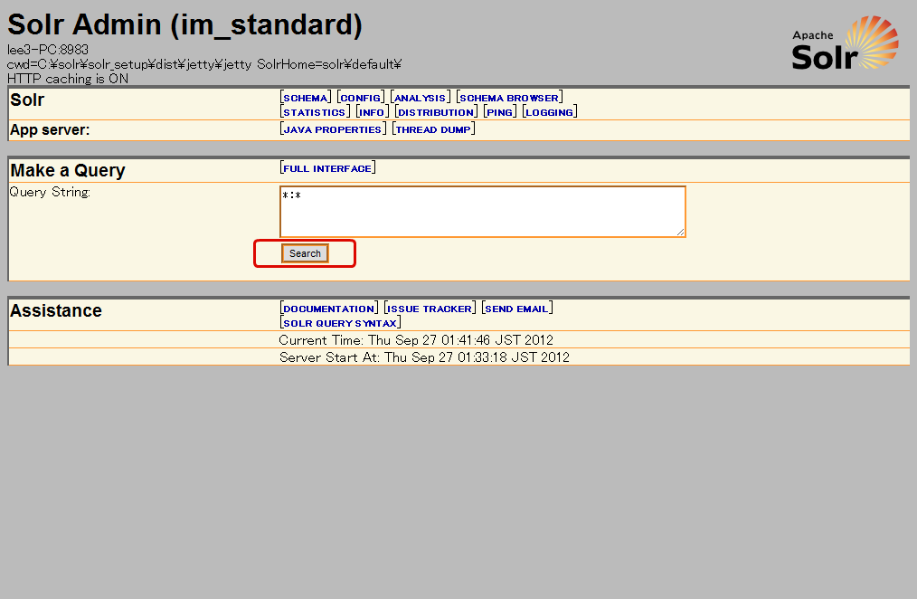
Task: Click the Current Time line
Action: point(416,340)
